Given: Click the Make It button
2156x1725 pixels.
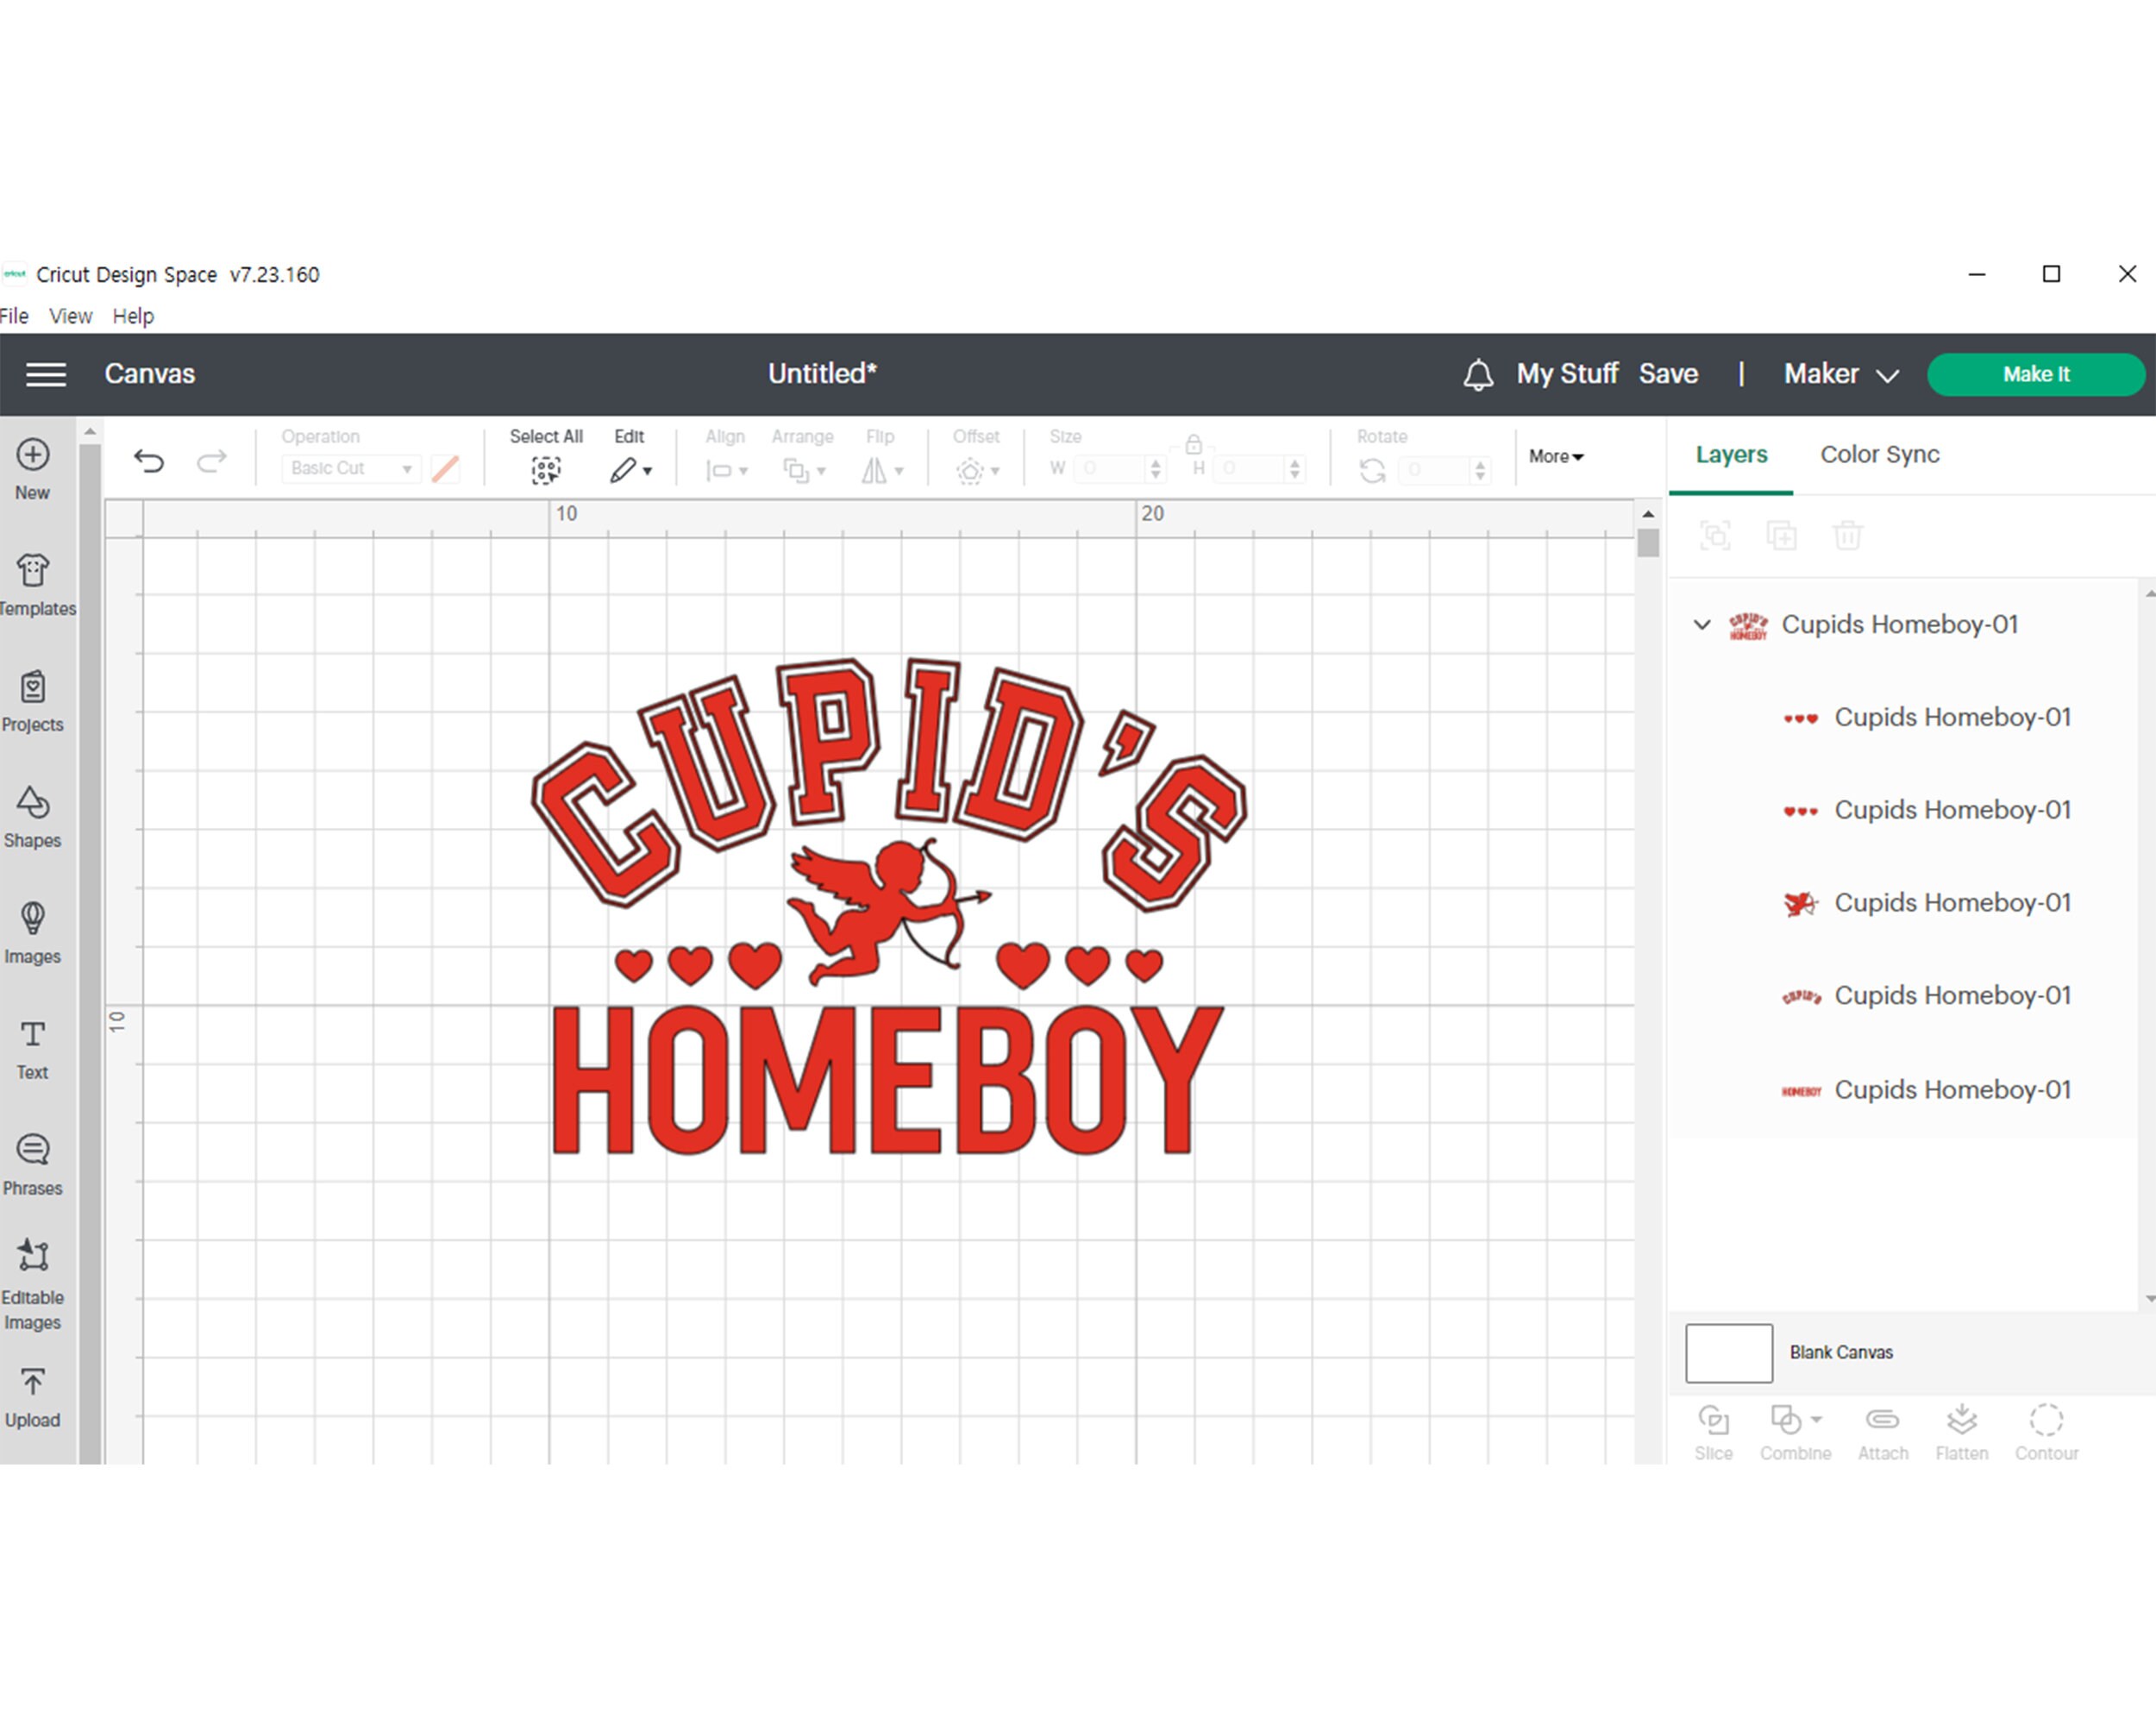Looking at the screenshot, I should 2035,373.
